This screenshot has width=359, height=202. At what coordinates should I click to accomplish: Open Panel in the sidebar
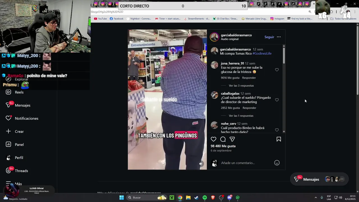(15, 144)
